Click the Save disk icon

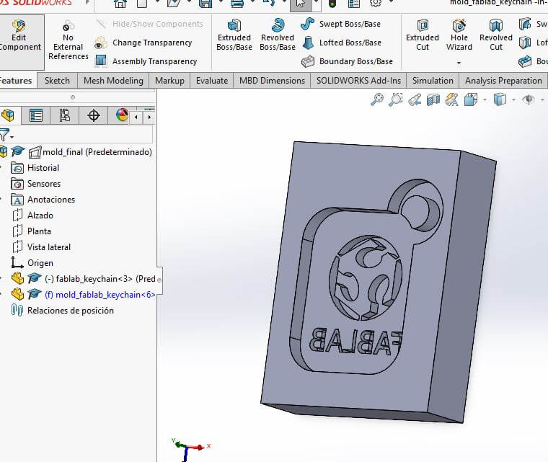click(205, 4)
